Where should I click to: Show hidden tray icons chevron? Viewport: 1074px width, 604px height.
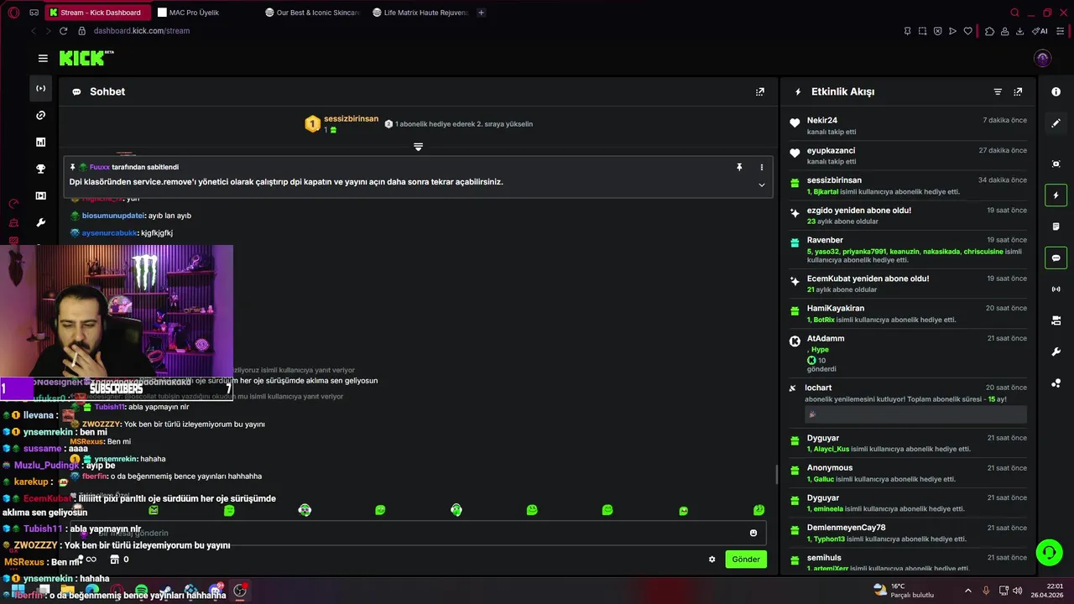tap(967, 591)
